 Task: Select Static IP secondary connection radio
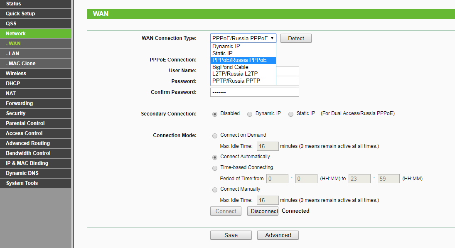pyautogui.click(x=291, y=114)
